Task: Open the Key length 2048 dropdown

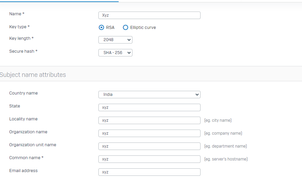Action: click(x=115, y=40)
